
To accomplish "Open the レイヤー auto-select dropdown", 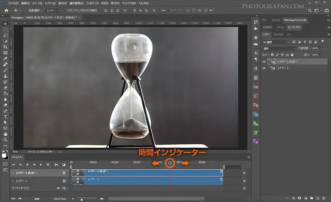I will [x=53, y=10].
